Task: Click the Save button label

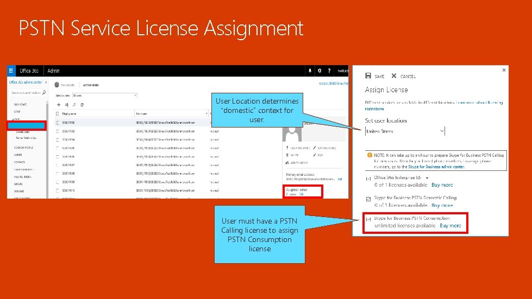Action: [379, 77]
